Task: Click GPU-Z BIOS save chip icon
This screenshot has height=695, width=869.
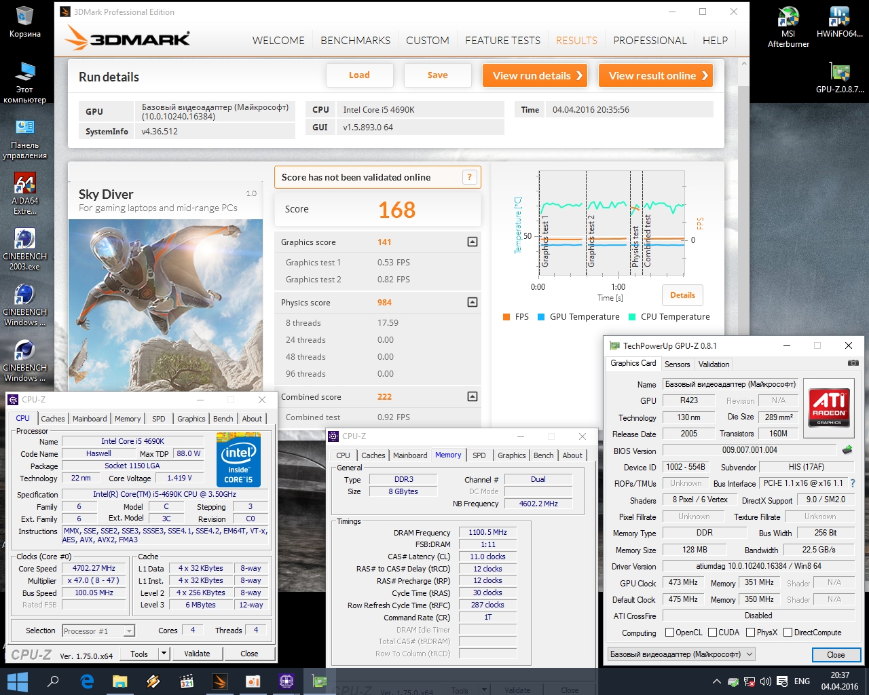Action: [x=847, y=450]
